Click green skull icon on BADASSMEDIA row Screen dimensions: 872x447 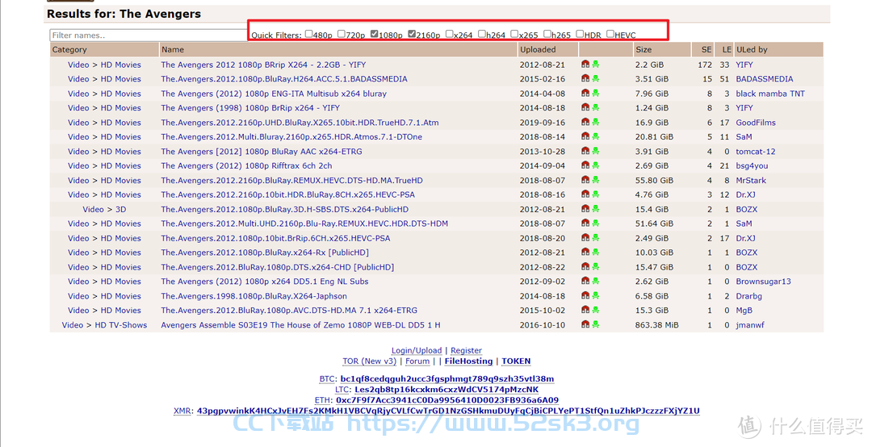point(596,78)
